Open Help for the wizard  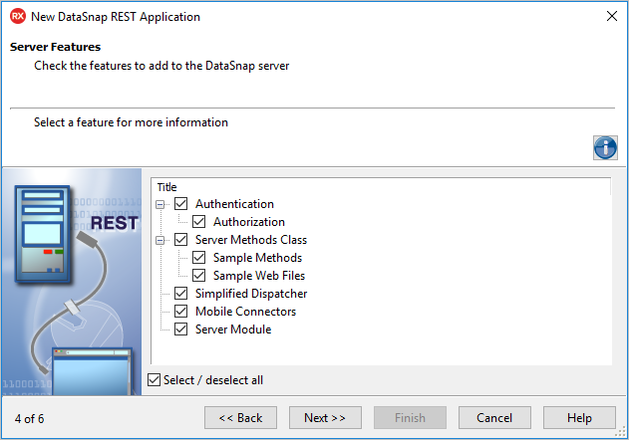579,418
